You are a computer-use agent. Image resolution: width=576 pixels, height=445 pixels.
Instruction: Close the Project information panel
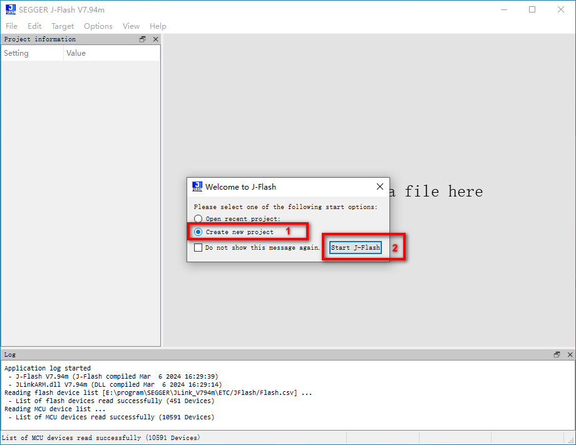click(156, 39)
